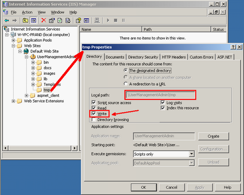Toggle the Read checkbox
Image resolution: width=244 pixels, height=195 pixels.
click(x=94, y=108)
